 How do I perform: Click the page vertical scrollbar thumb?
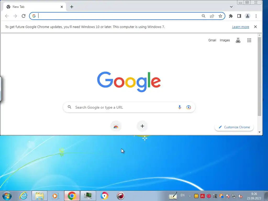click(x=259, y=76)
